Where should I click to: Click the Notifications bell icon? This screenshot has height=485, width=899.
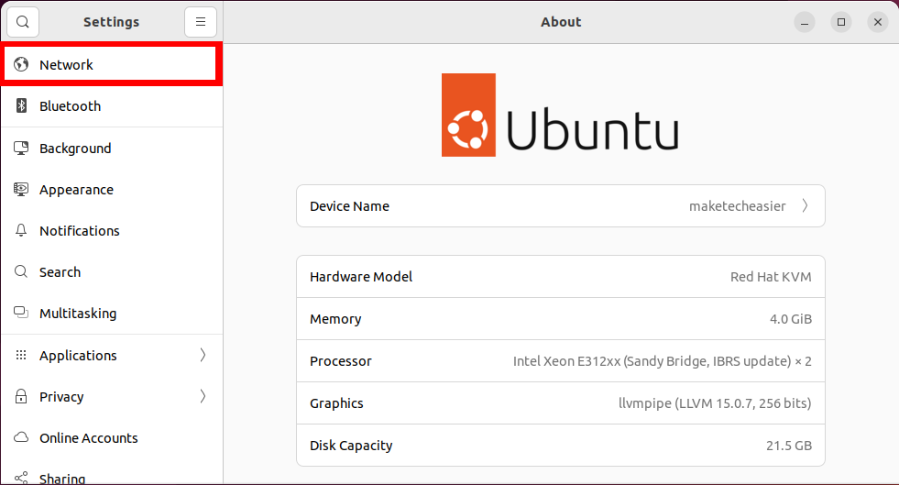coord(21,230)
